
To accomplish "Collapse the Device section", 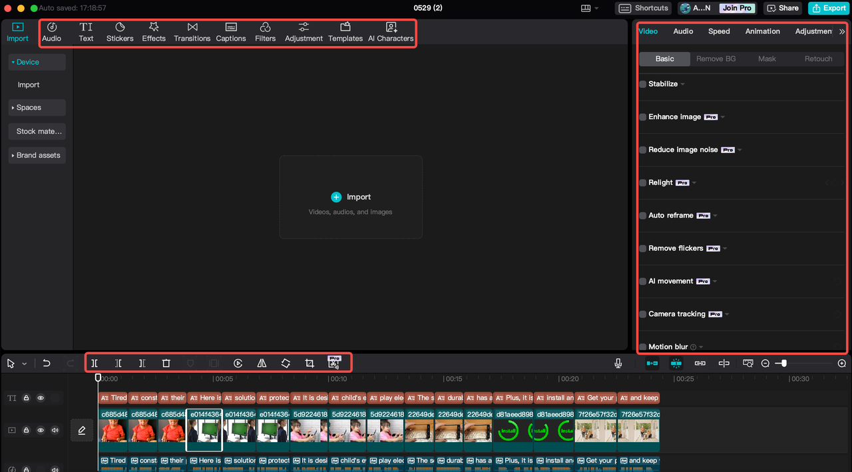I will (37, 62).
